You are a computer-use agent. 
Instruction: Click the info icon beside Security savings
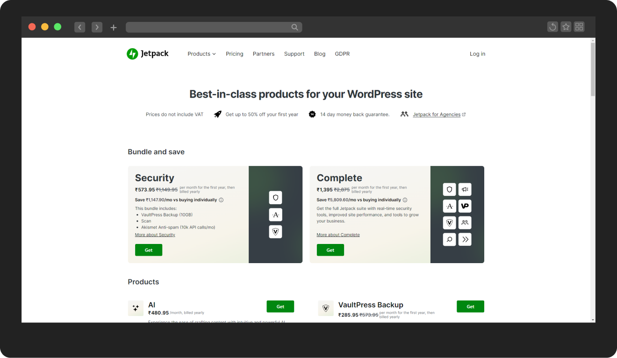pyautogui.click(x=221, y=200)
